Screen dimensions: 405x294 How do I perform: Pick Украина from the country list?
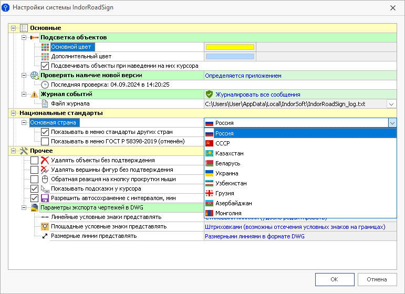pyautogui.click(x=300, y=173)
